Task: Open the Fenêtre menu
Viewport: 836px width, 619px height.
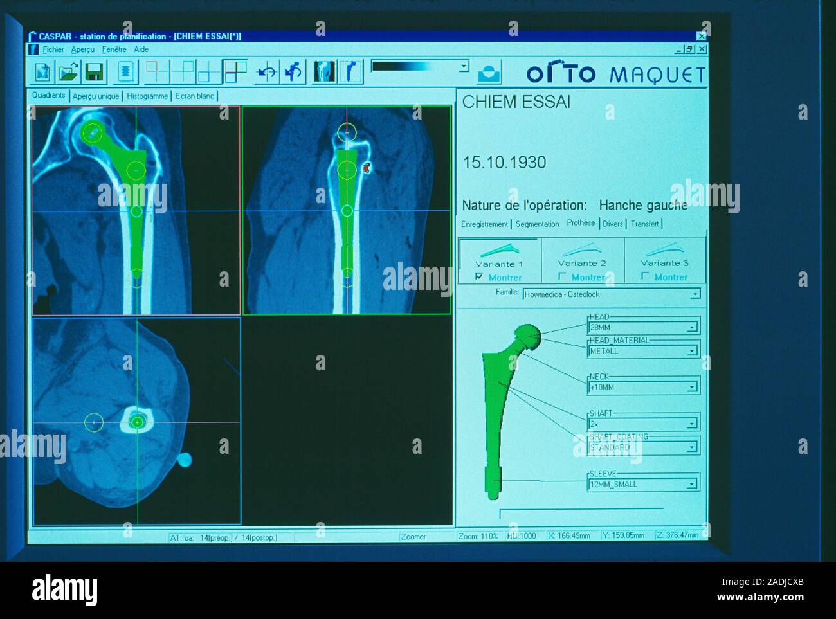Action: pos(114,49)
